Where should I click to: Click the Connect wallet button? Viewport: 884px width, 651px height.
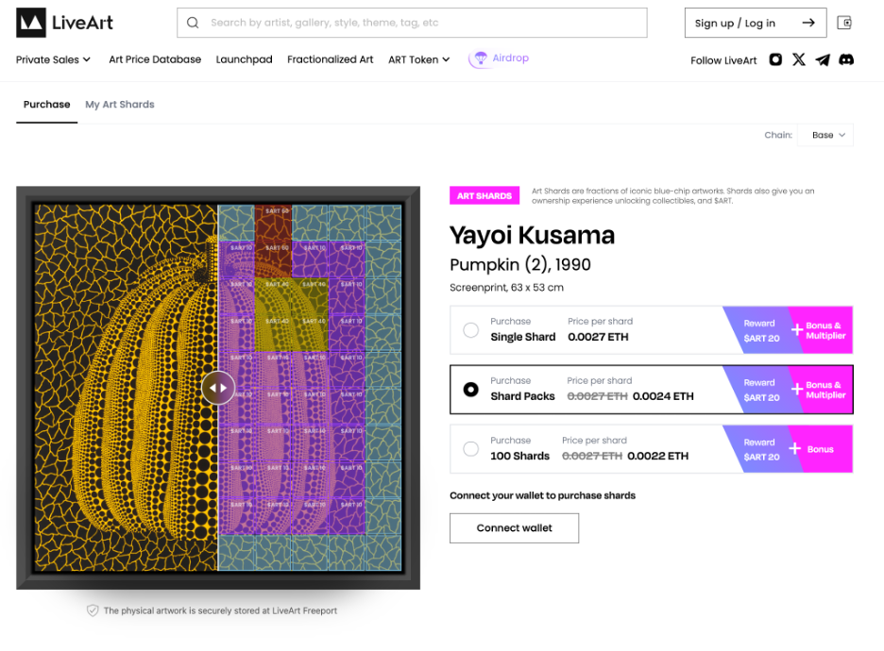coord(514,527)
